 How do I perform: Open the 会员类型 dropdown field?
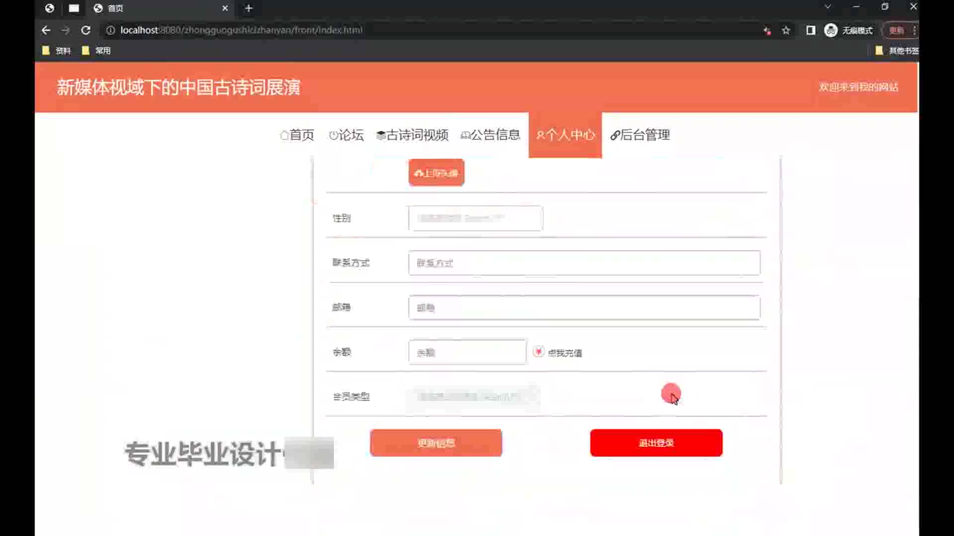point(472,397)
